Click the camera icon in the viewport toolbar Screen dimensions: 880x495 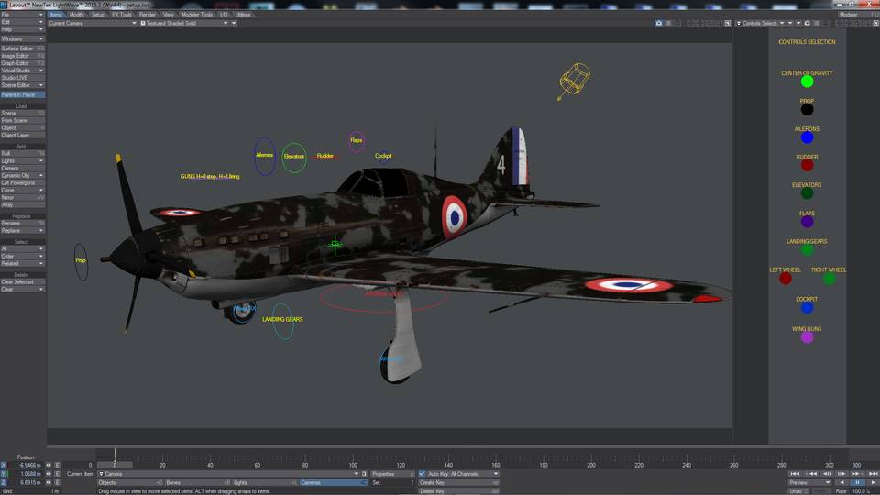click(658, 23)
